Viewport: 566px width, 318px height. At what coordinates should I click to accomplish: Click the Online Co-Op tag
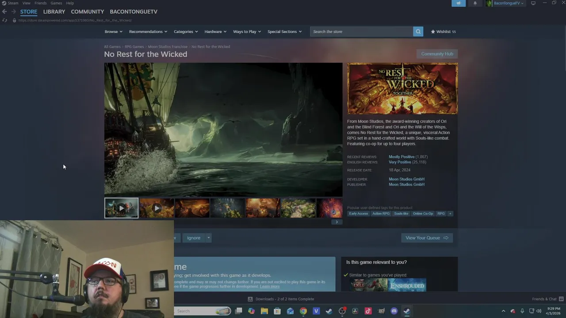point(423,213)
